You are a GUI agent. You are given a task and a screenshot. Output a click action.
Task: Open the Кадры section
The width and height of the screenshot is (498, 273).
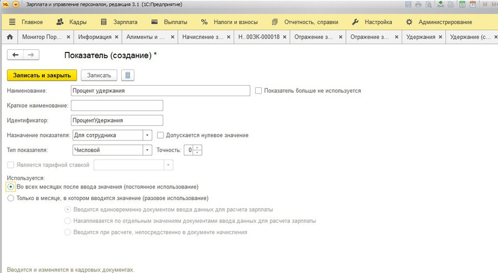coord(78,22)
